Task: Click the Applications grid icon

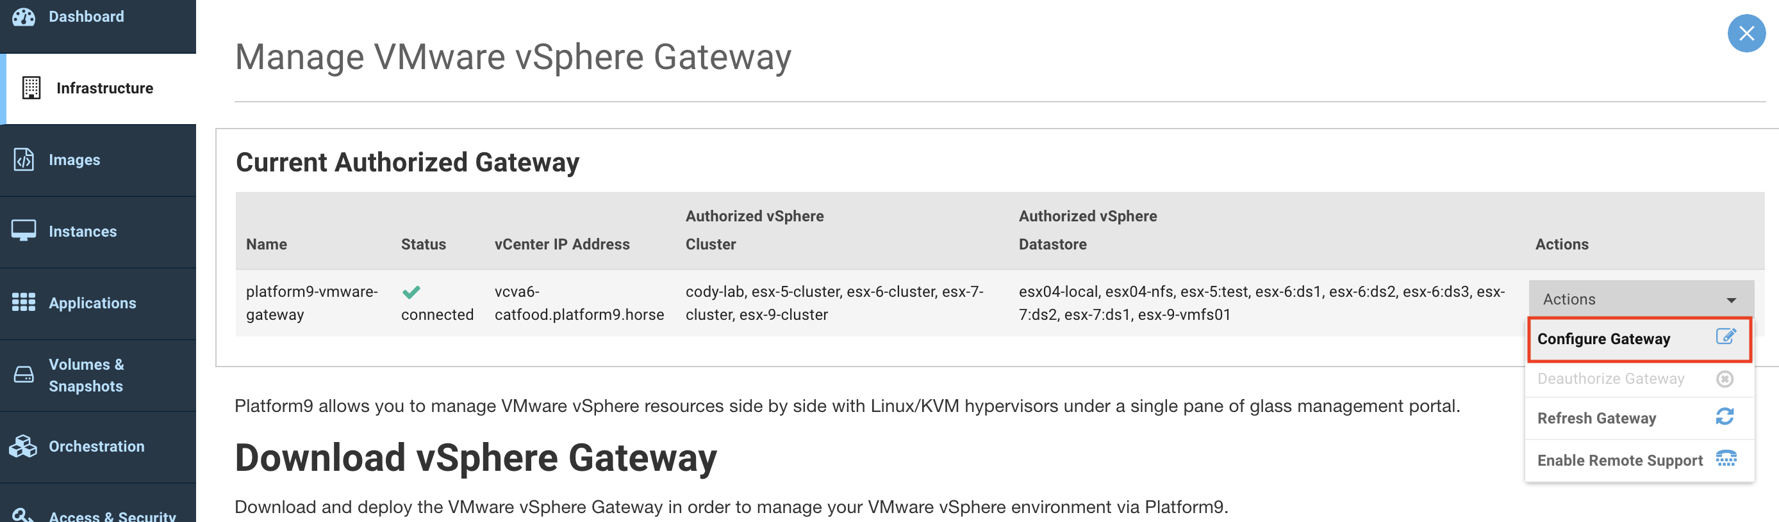Action: (24, 302)
